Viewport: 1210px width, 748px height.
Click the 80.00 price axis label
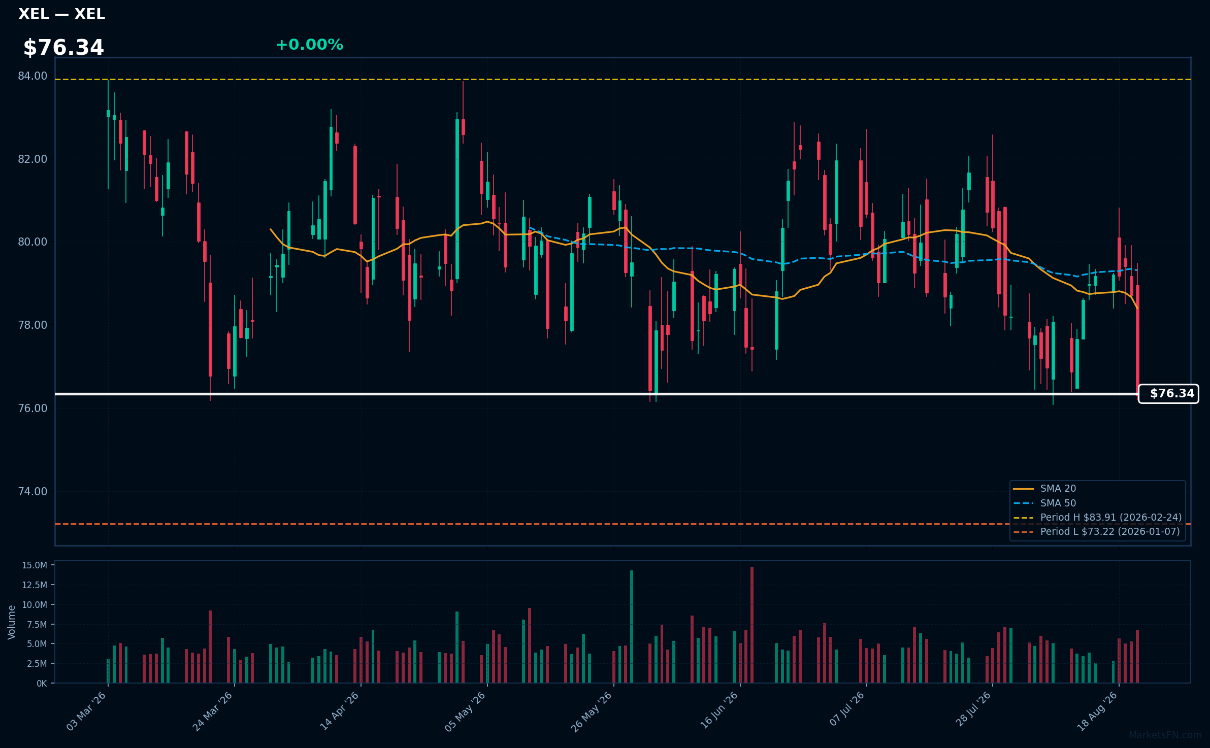pyautogui.click(x=32, y=242)
